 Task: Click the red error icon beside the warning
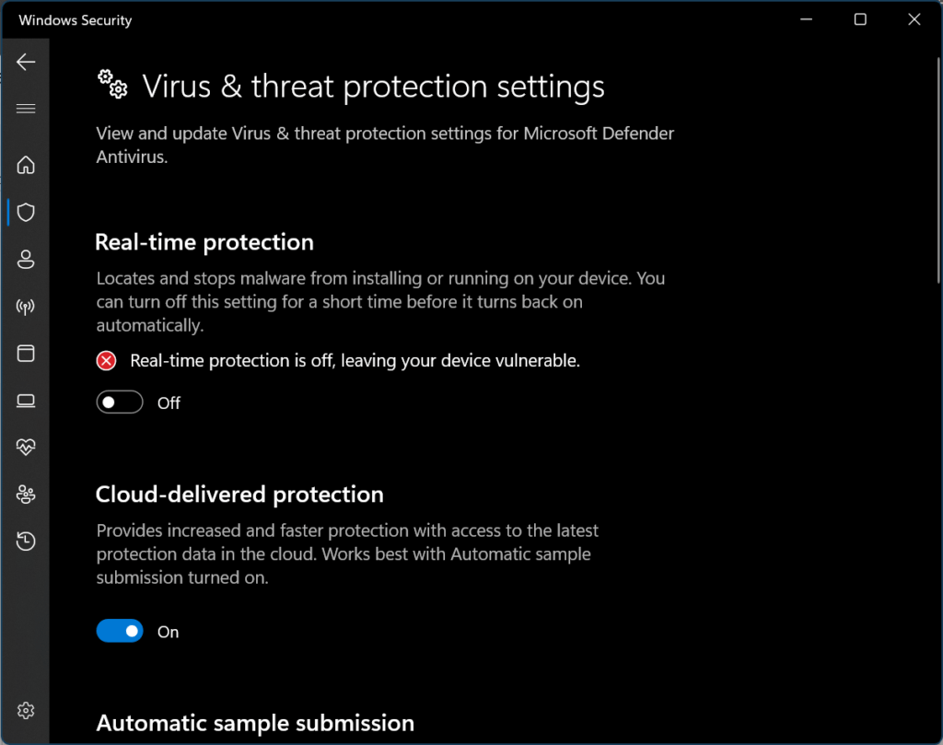[x=106, y=360]
